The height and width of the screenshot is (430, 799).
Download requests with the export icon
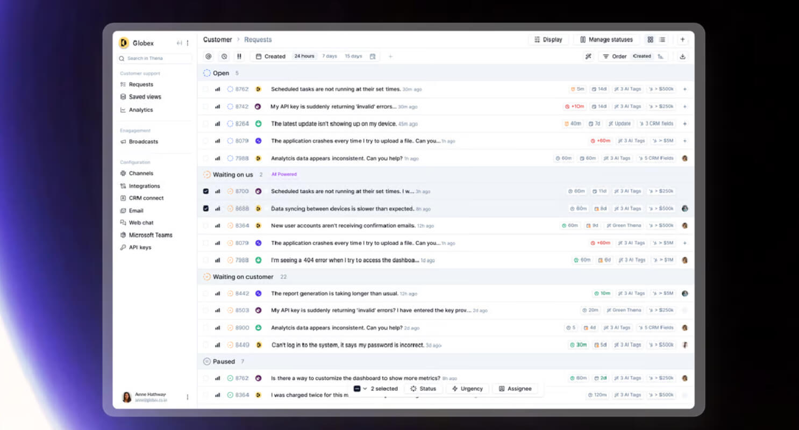[x=682, y=56]
